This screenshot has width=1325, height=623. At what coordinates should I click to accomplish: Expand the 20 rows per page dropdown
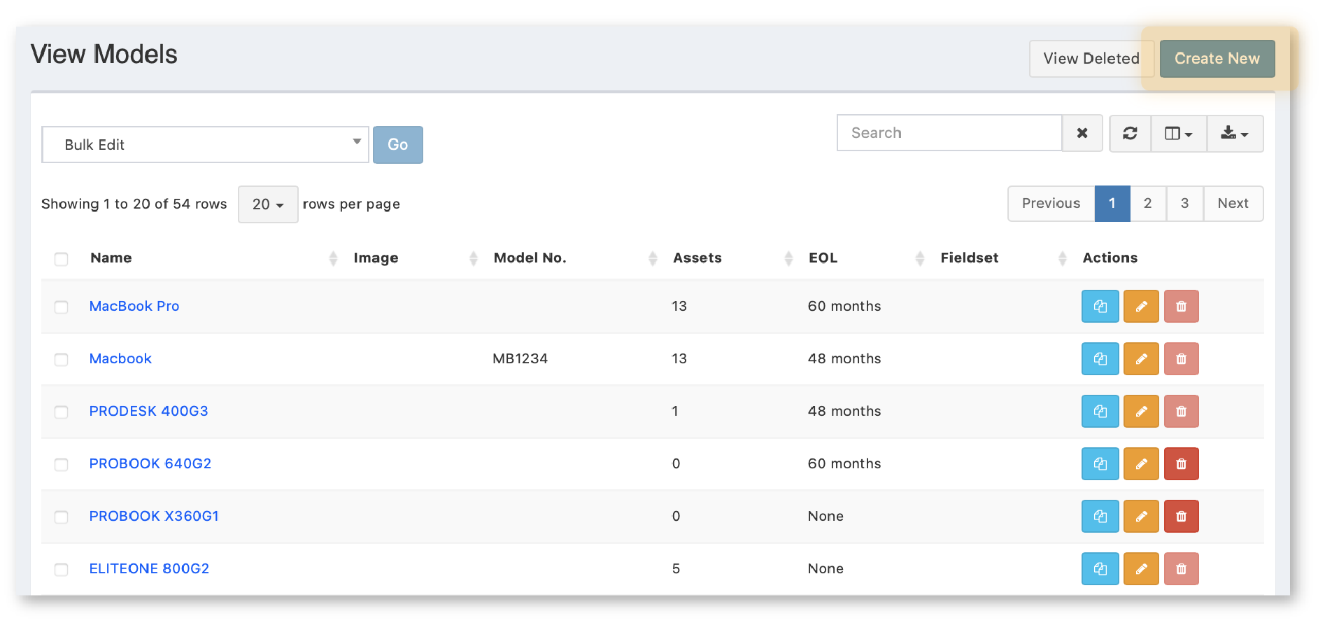[268, 204]
